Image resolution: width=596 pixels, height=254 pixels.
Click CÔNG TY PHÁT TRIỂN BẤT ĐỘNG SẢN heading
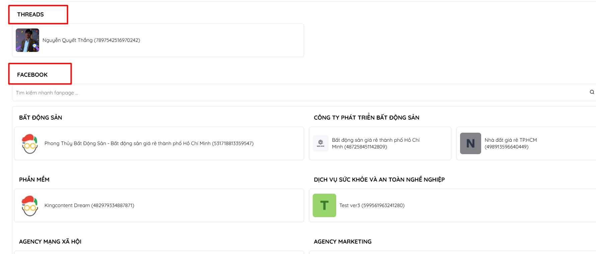tap(367, 118)
